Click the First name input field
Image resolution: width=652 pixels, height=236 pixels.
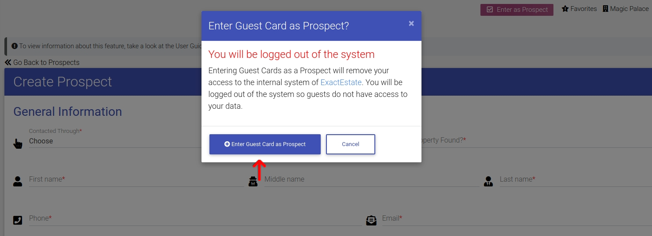click(x=136, y=179)
